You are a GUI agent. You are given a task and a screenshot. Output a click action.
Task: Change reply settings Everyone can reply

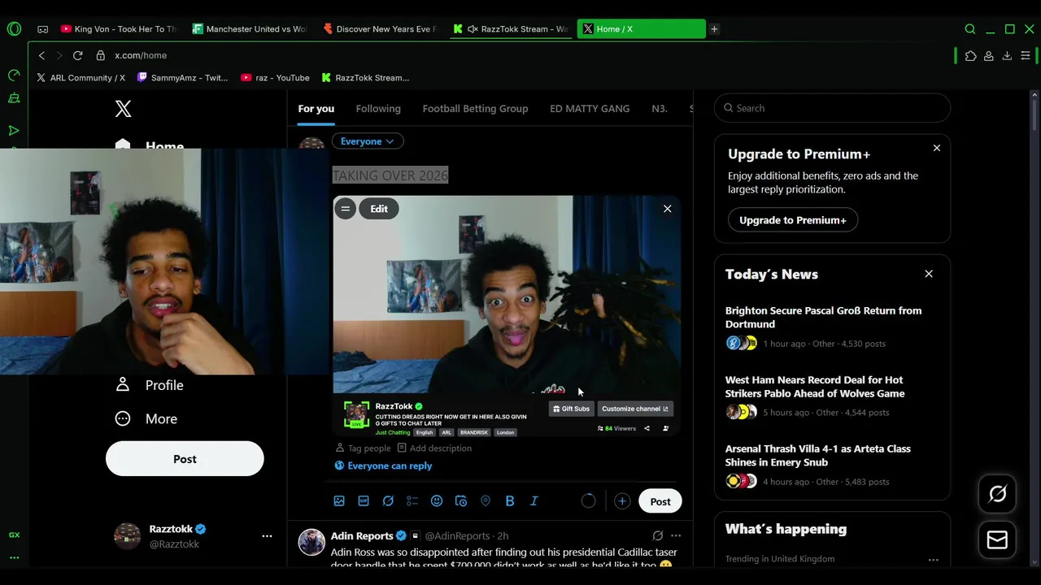tap(383, 466)
